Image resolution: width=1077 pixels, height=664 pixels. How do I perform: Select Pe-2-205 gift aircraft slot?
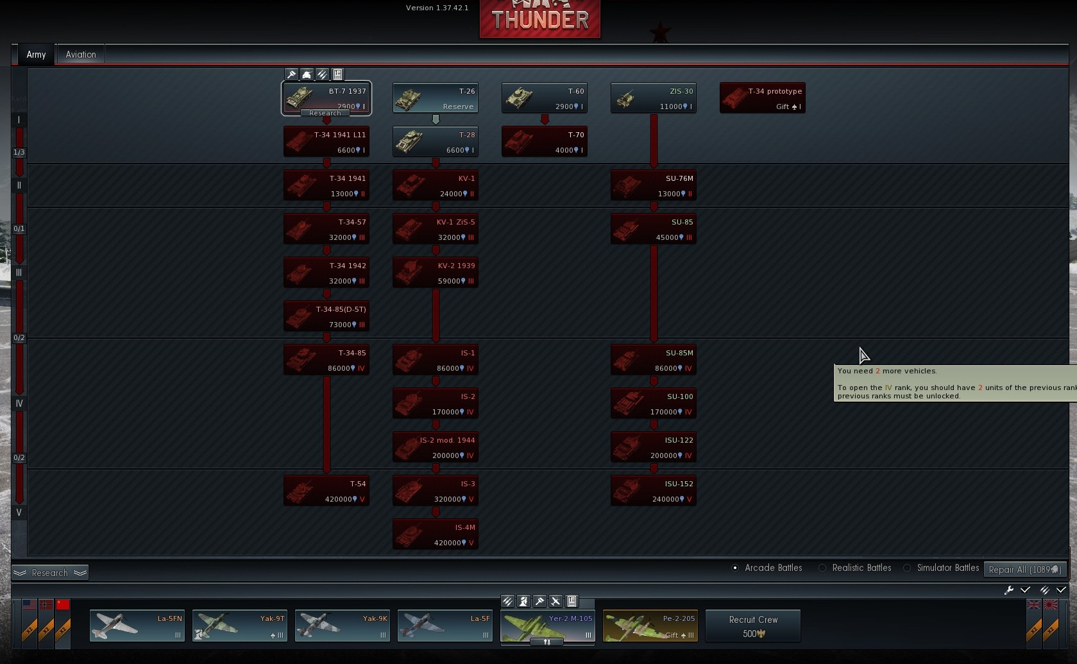[650, 626]
